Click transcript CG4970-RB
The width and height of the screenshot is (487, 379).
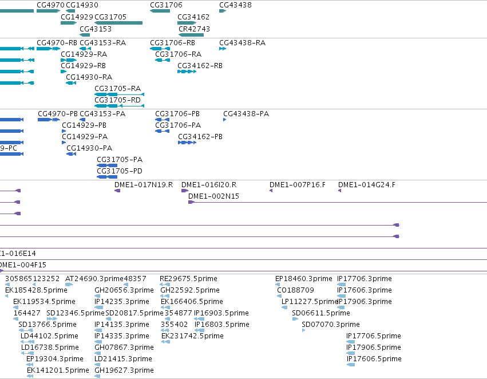coord(49,49)
